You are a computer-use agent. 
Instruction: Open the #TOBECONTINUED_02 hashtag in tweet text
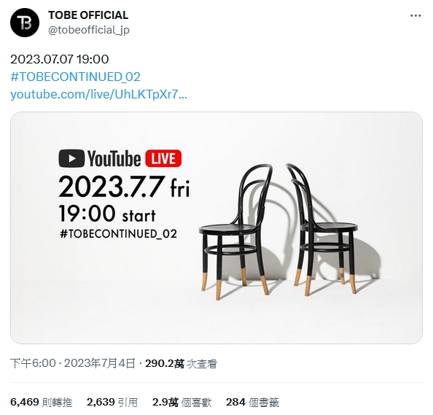pos(75,77)
